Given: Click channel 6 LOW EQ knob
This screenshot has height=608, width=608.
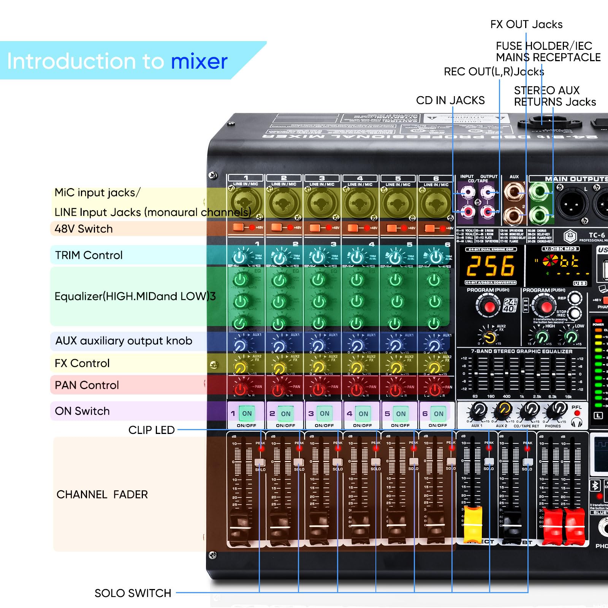Looking at the screenshot, I should [434, 323].
